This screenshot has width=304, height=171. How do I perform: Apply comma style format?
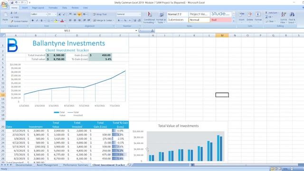[130, 20]
